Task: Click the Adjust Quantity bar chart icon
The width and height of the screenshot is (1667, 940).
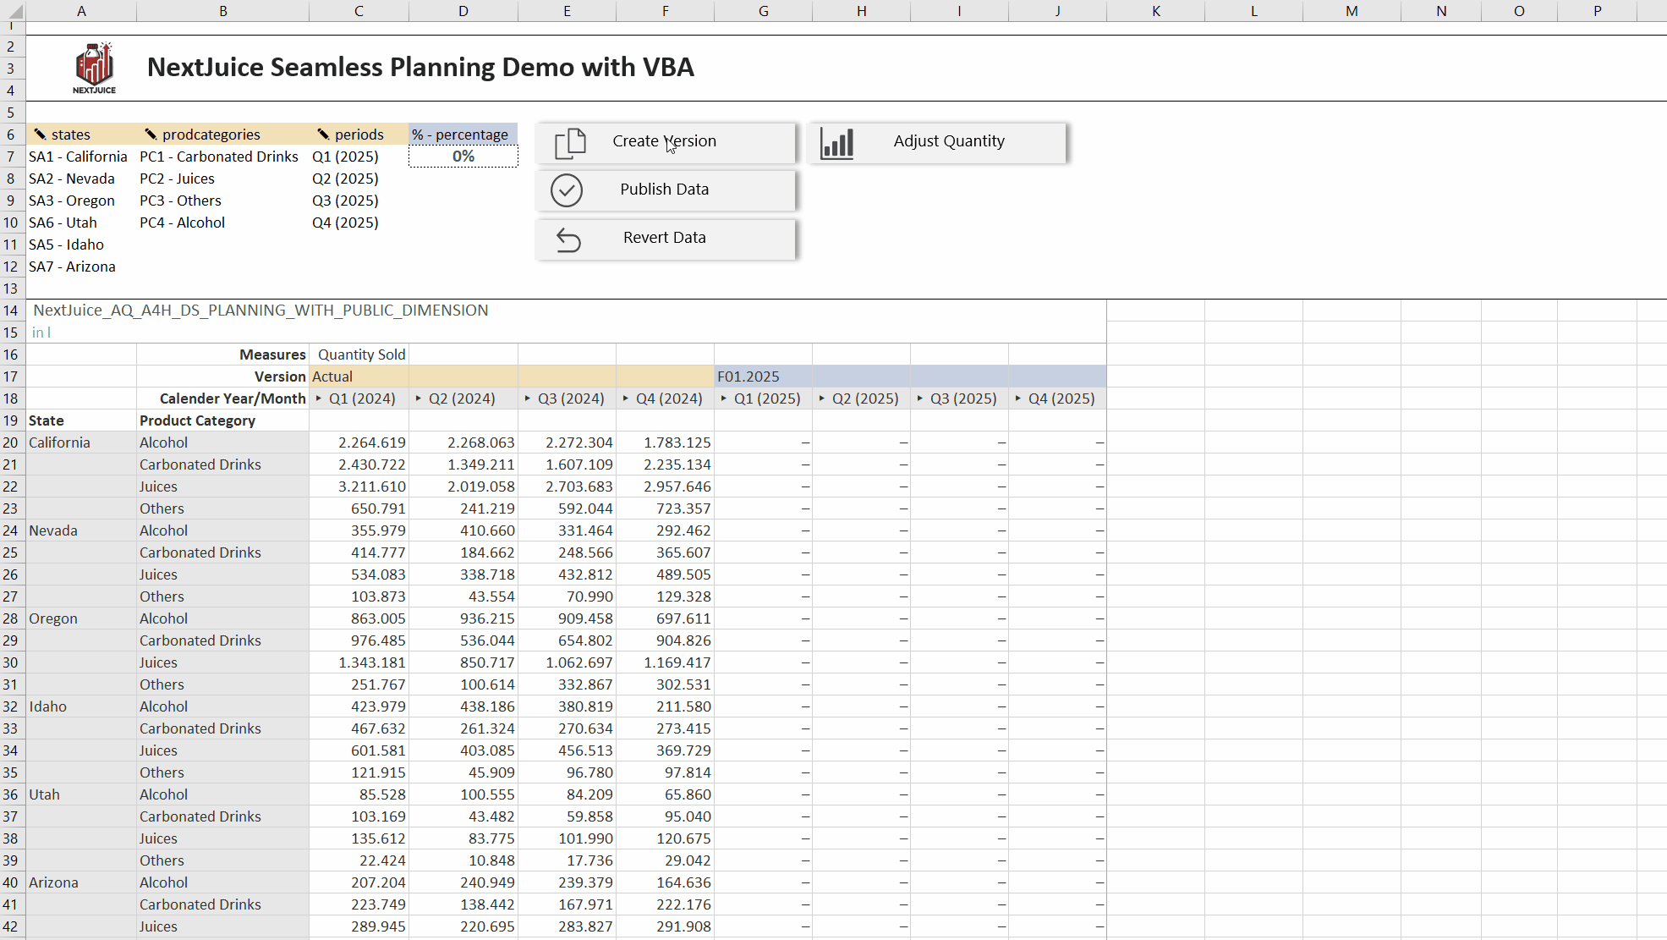Action: coord(836,142)
